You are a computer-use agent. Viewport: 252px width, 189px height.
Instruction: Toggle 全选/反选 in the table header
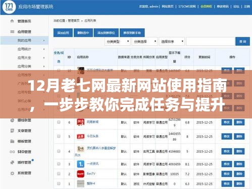coord(59,57)
